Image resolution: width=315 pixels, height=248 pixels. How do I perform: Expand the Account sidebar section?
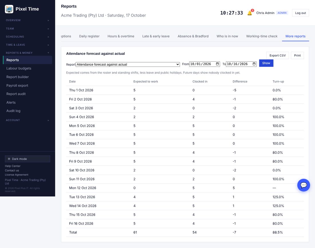27,120
